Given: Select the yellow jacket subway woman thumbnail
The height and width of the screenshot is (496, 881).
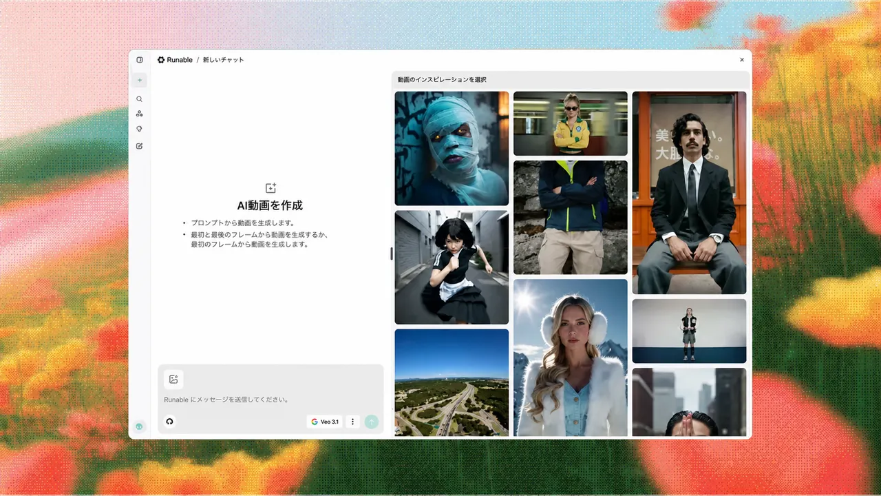Looking at the screenshot, I should [571, 124].
